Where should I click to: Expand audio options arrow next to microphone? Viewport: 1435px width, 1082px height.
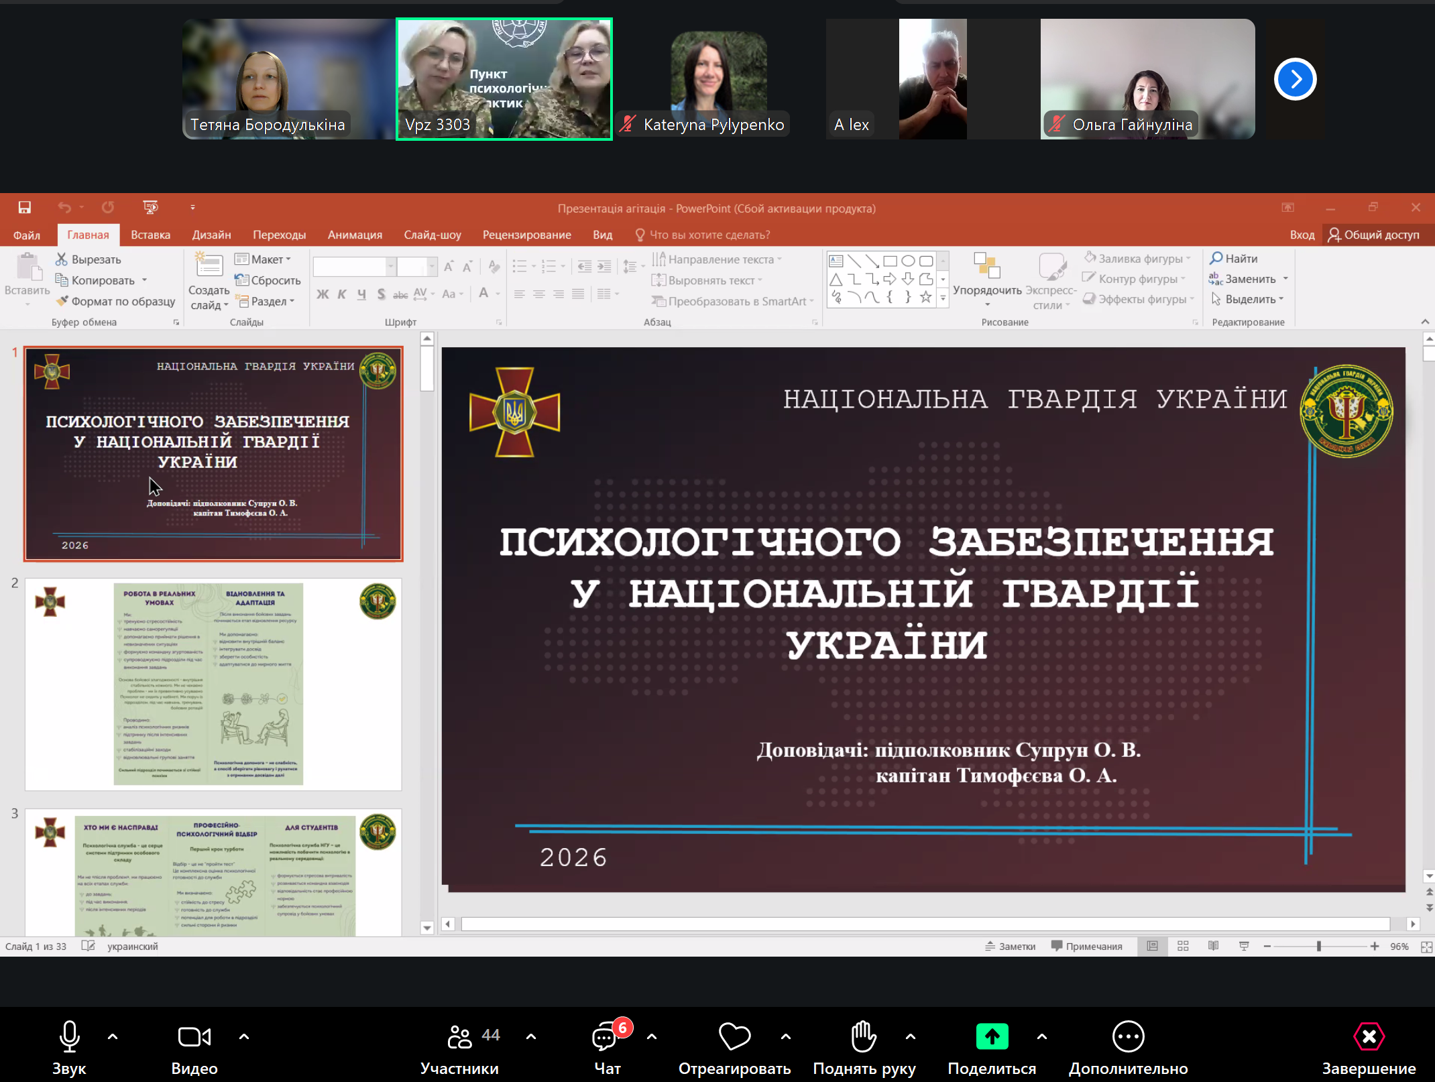pyautogui.click(x=113, y=1036)
